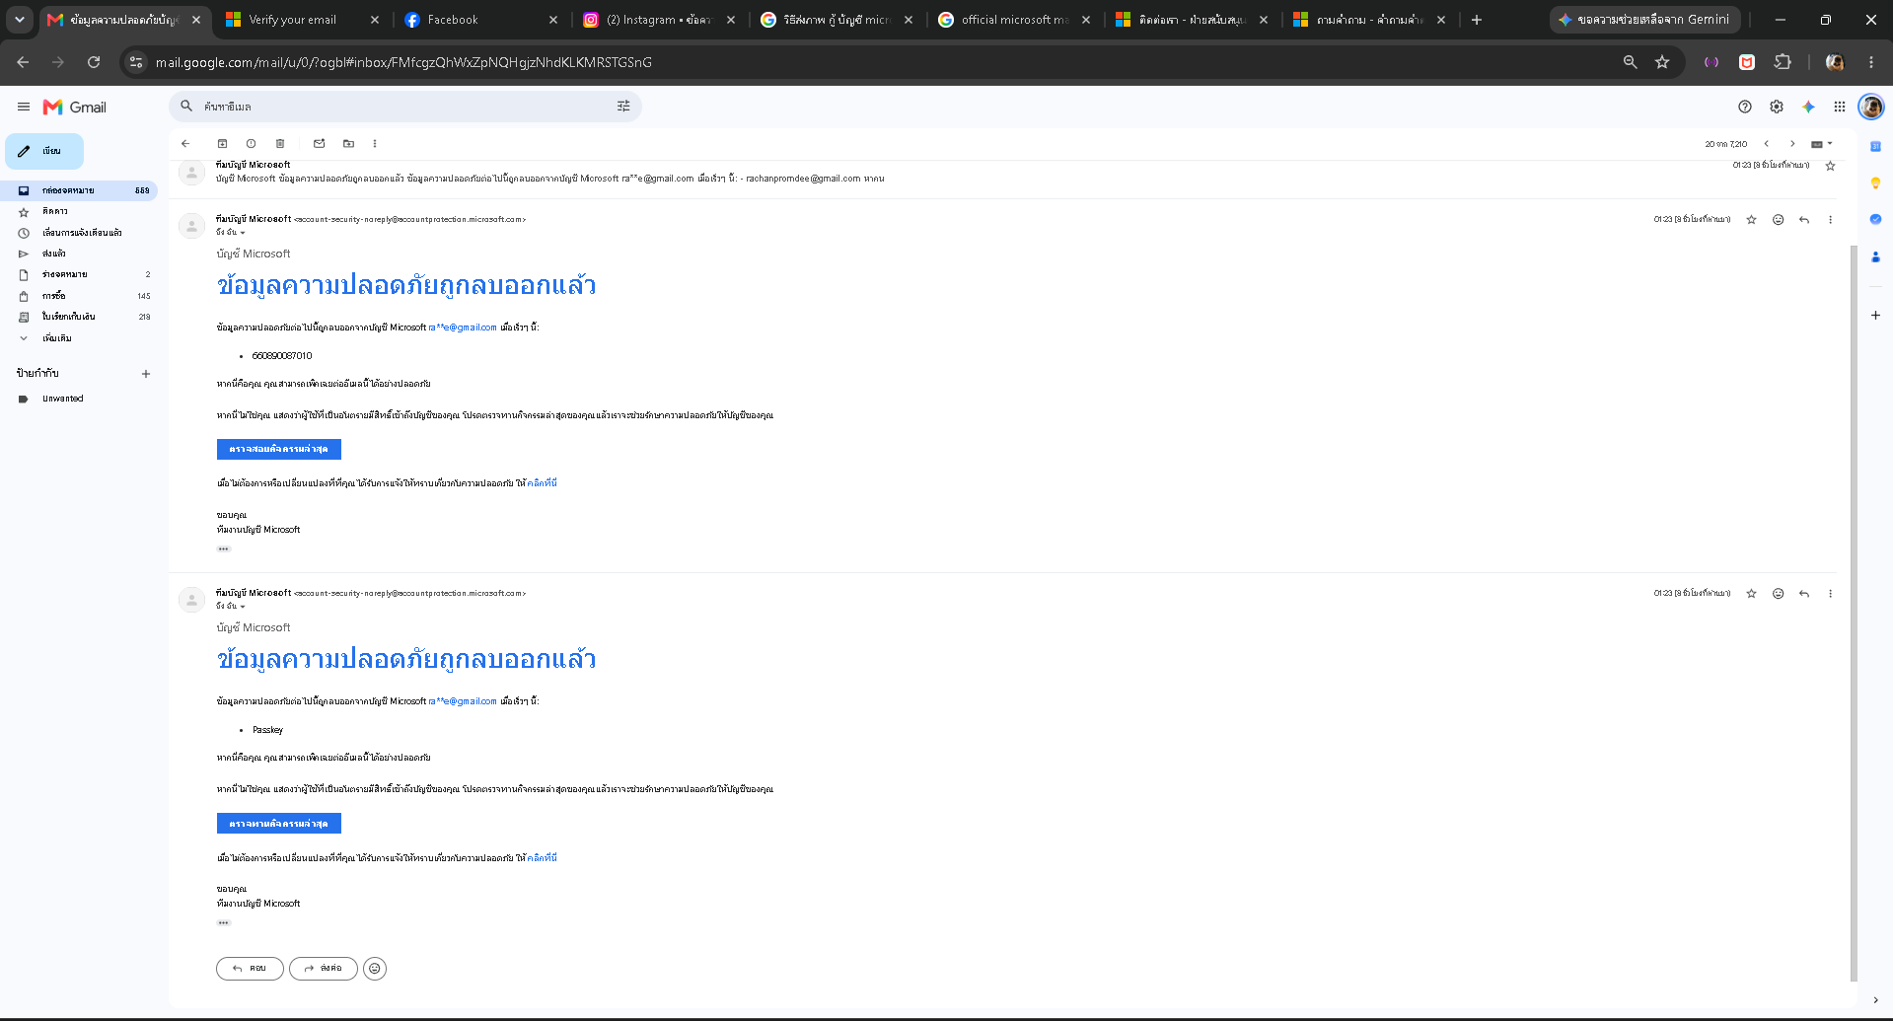
Task: Open input tools dropdown in toolbar
Action: [x=1822, y=144]
